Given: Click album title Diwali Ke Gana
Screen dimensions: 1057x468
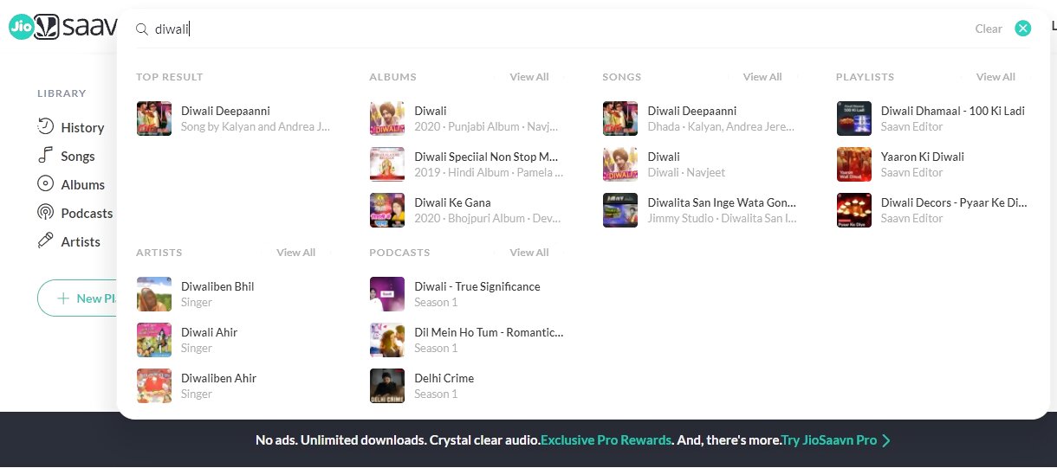Looking at the screenshot, I should tap(452, 202).
